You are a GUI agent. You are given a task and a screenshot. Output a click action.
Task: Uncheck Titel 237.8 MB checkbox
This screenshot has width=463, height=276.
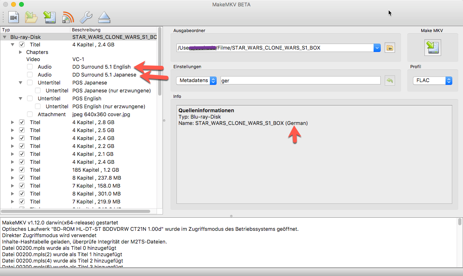coord(22,178)
